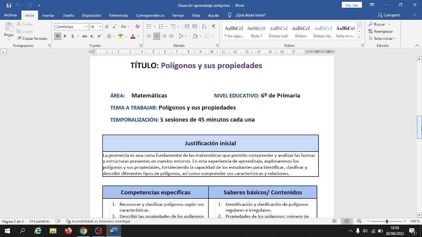
Task: Click the red font color swatch
Action: 133,36
